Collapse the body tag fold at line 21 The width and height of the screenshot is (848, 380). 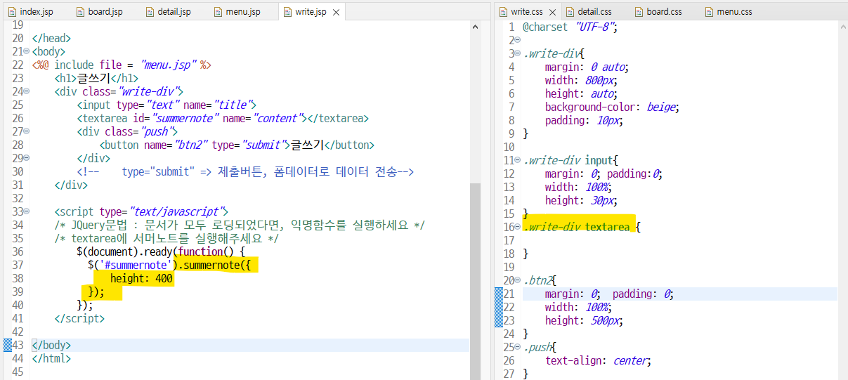tap(26, 52)
